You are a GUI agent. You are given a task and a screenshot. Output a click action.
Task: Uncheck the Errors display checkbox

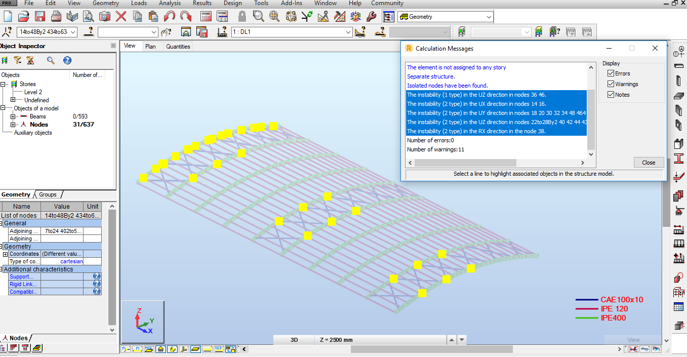[611, 73]
